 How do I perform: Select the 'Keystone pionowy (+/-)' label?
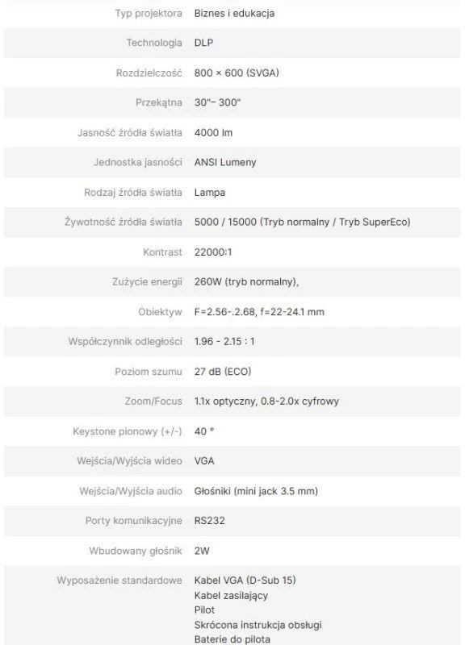coord(128,431)
